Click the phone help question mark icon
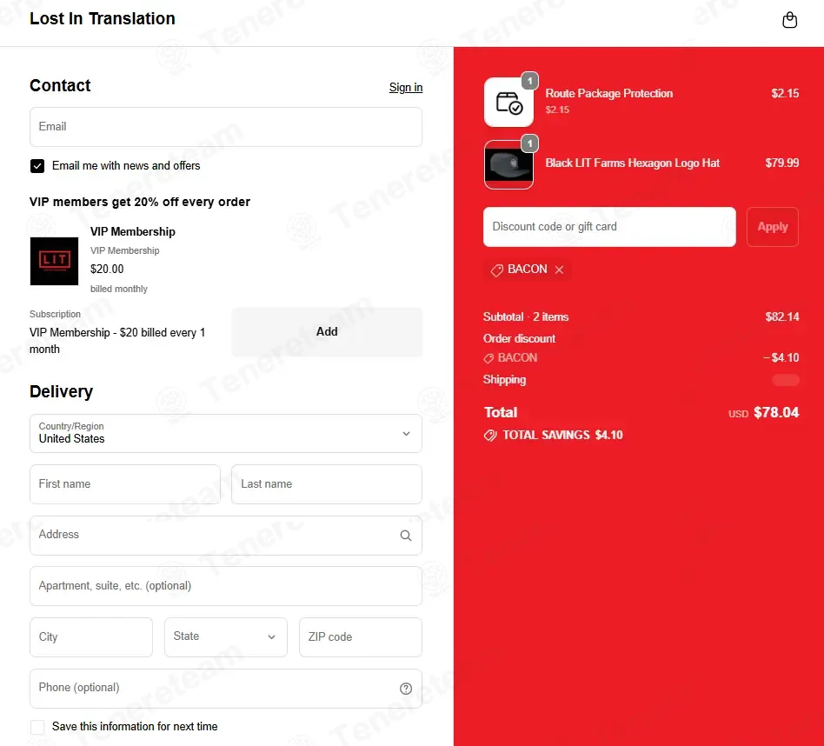The width and height of the screenshot is (824, 746). coord(406,688)
